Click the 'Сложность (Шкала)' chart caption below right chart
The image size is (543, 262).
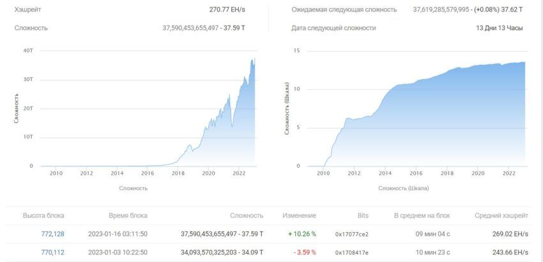(404, 189)
